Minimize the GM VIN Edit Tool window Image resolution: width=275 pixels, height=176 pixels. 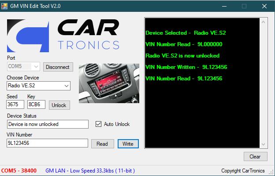[224, 6]
